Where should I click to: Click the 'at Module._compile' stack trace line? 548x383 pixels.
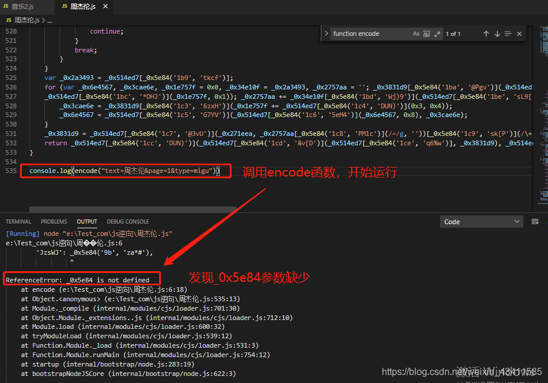pos(130,308)
